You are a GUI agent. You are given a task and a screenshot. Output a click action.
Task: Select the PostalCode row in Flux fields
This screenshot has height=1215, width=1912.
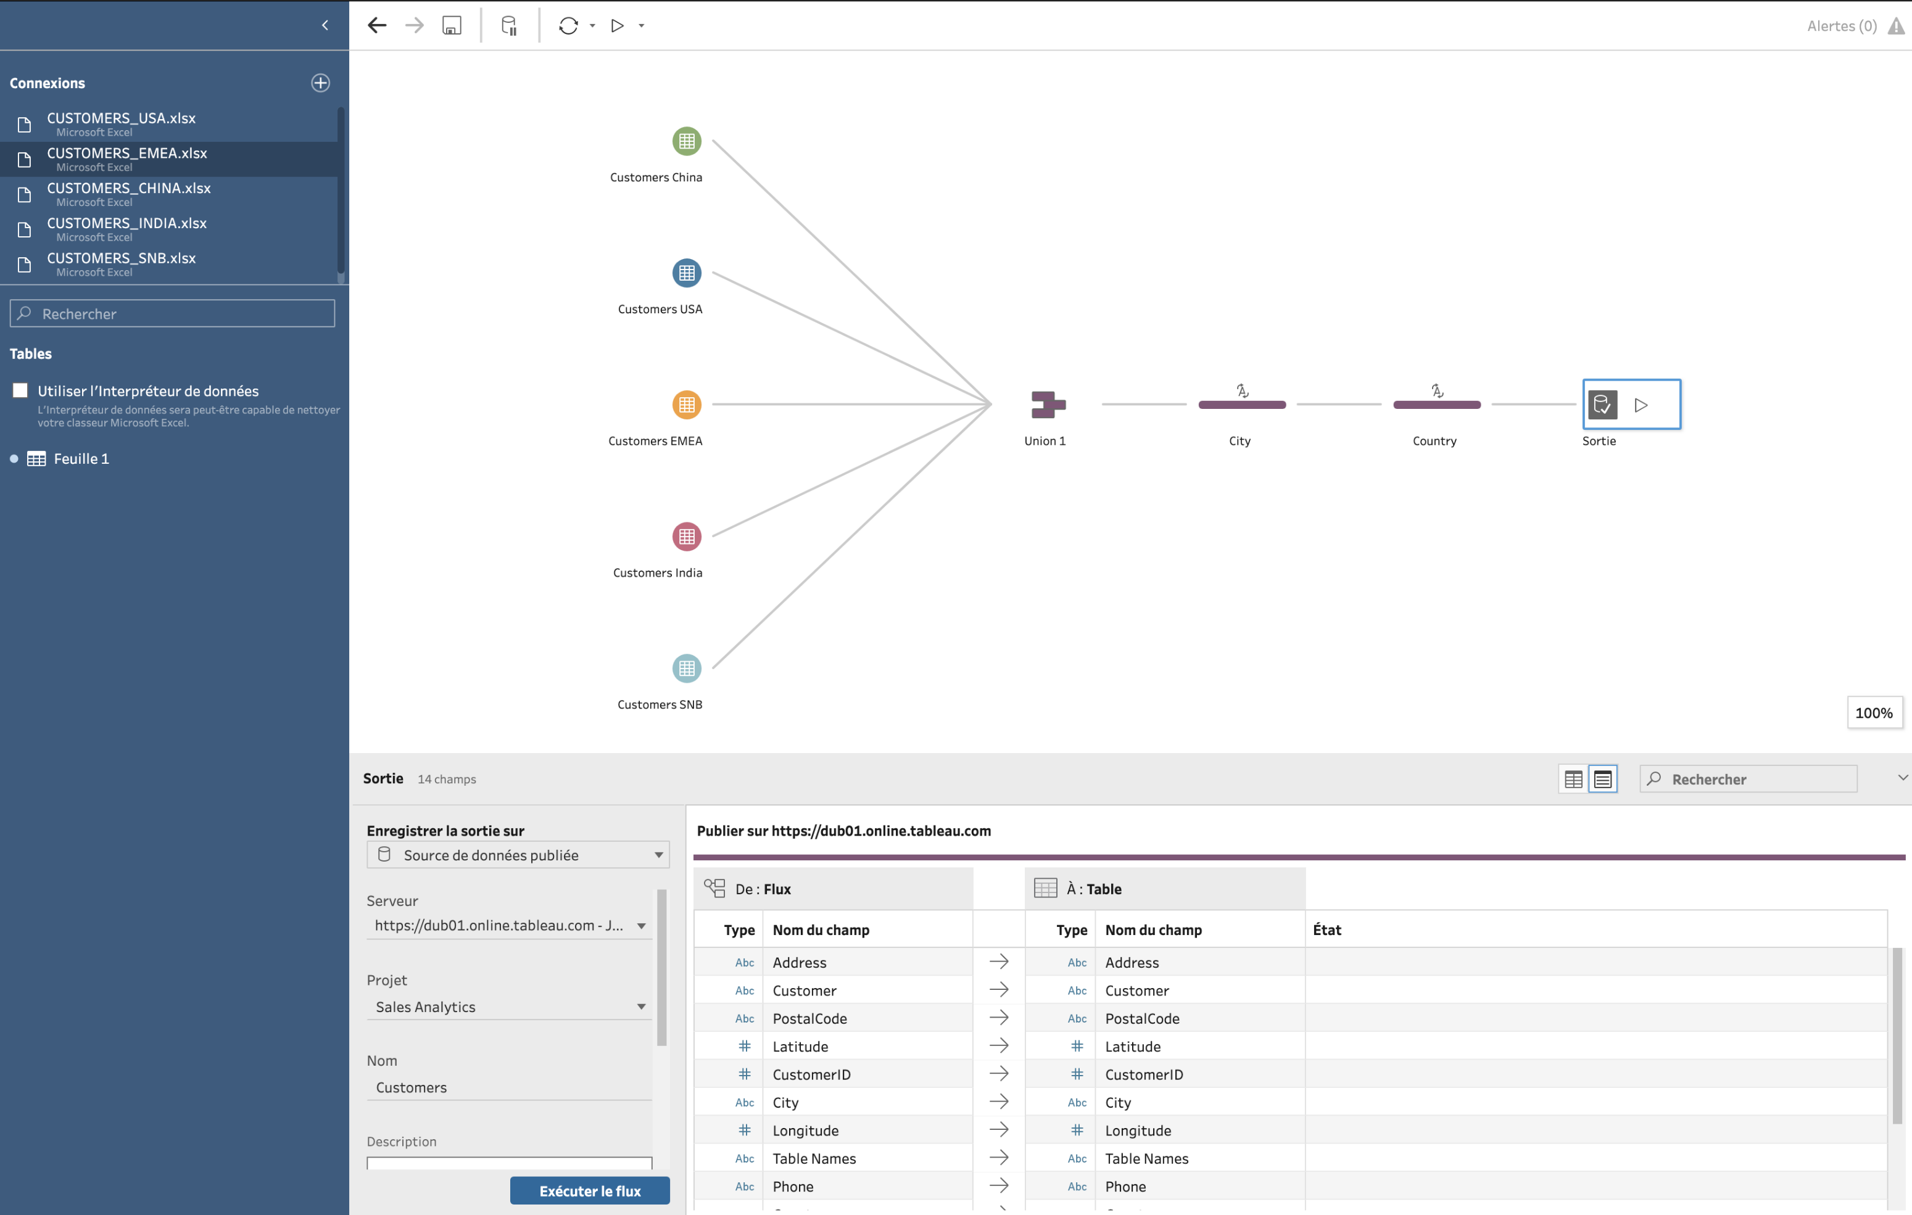[833, 1018]
